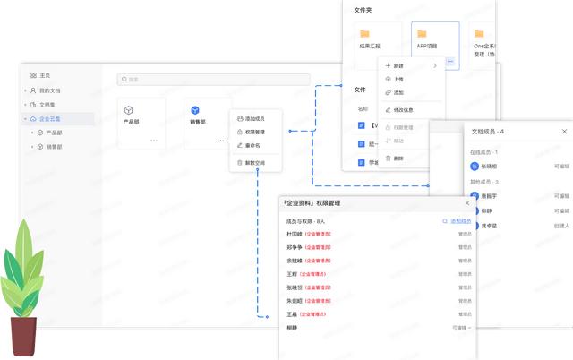Close the 文档成员 panel
Viewport: 573px width, 360px height.
coord(564,132)
